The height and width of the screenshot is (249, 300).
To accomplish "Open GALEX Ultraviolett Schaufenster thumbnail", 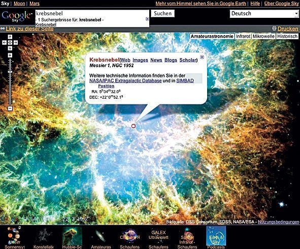I will tap(158, 237).
